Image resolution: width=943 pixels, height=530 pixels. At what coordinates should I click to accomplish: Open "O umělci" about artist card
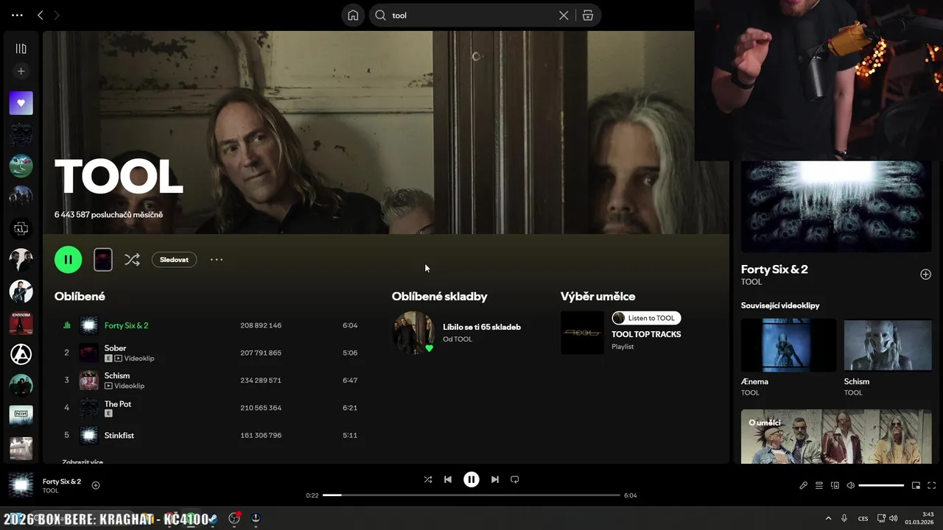point(836,437)
